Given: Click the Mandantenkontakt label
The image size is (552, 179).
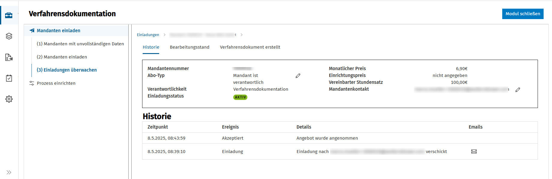Looking at the screenshot, I should (x=349, y=89).
